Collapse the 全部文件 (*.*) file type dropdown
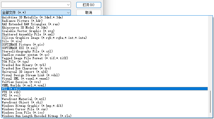 point(68,12)
